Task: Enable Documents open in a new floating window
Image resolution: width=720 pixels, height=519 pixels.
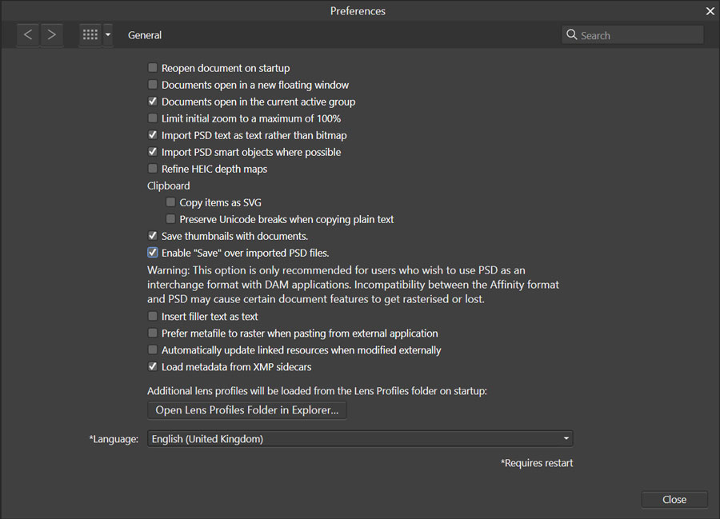Action: (153, 85)
